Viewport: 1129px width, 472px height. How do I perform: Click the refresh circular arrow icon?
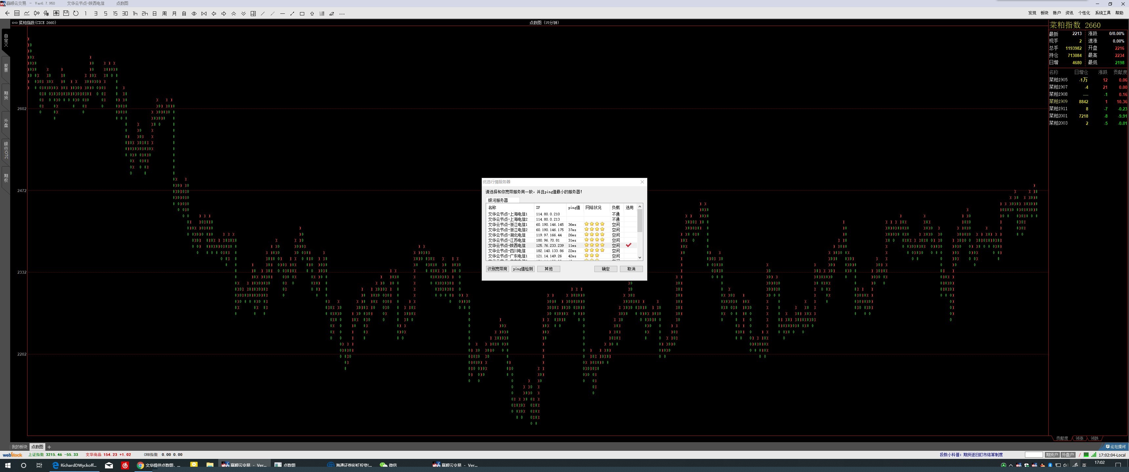point(76,13)
